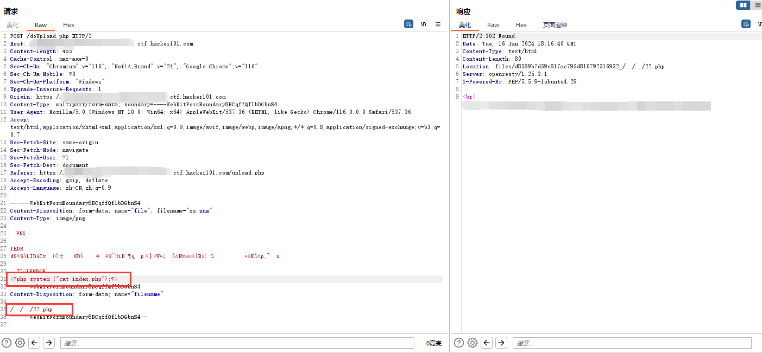Image resolution: width=762 pixels, height=353 pixels.
Task: Click the HTTP/2 302 Found status line
Action: click(x=488, y=36)
